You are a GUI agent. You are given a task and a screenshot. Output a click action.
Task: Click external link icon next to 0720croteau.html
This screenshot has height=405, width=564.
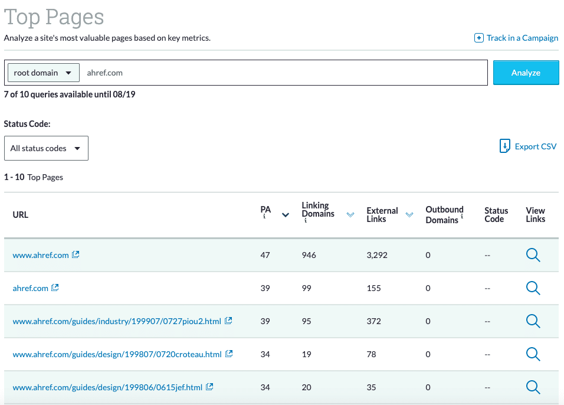click(229, 354)
